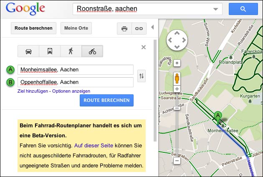Collapse the side panel with the arrow
Screen dimensions: 263x177
[152, 27]
